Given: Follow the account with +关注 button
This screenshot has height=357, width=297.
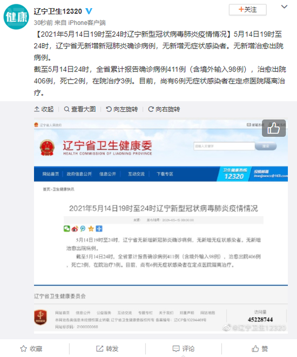Looking at the screenshot, I should pos(247,10).
